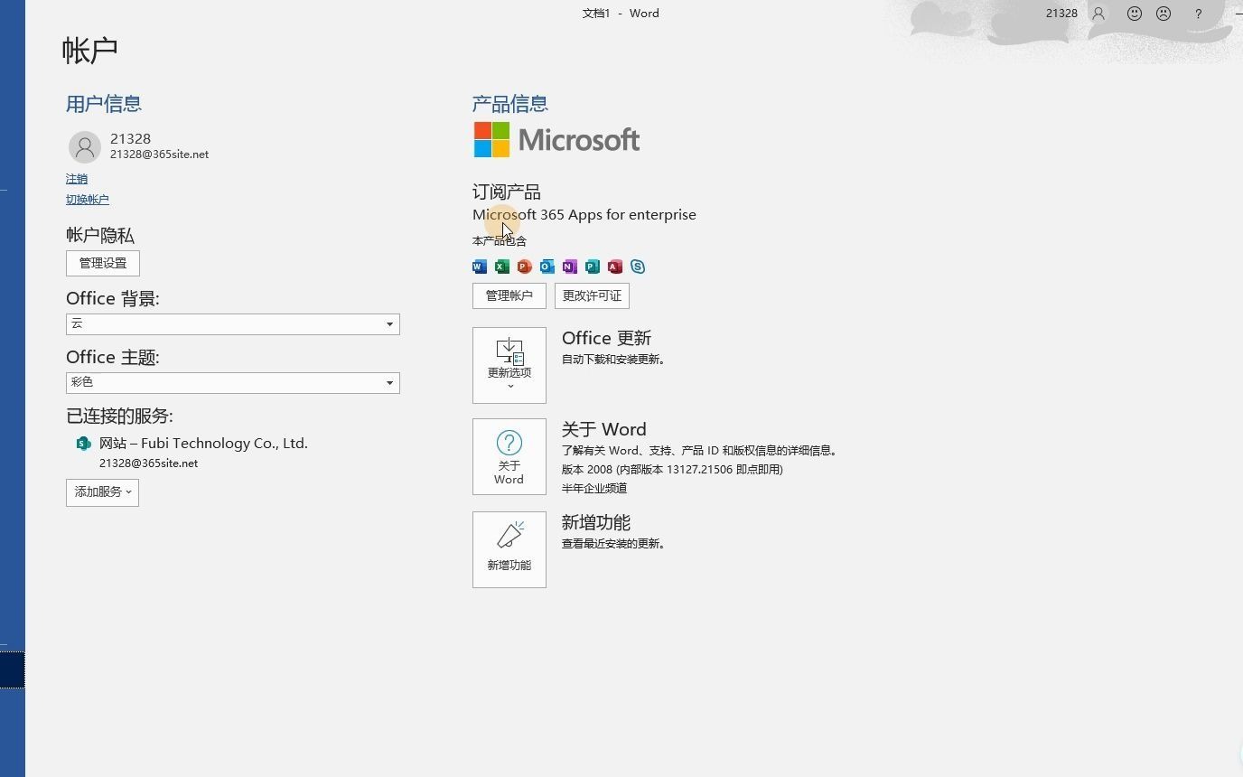Viewport: 1243px width, 777px height.
Task: Click the 关于 Word heading text
Action: (604, 430)
